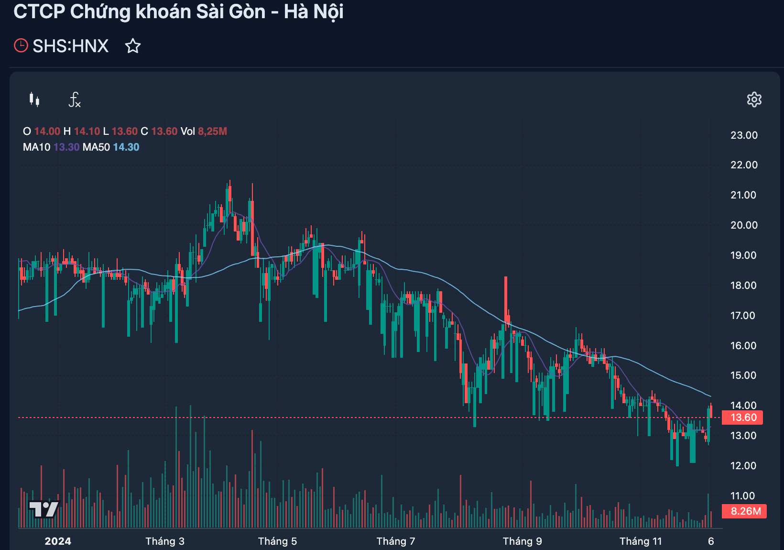Viewport: 784px width, 550px height.
Task: Add SHS:HNX to favorites with star
Action: tap(132, 46)
